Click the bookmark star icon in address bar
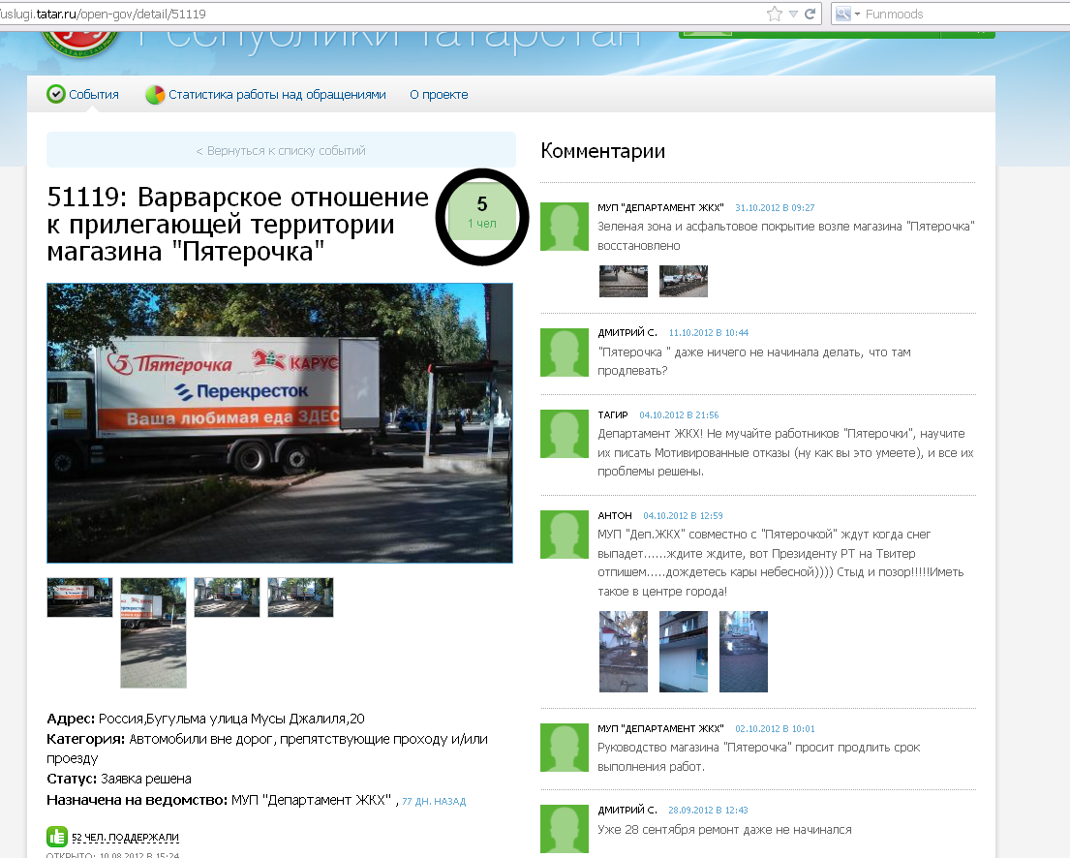The image size is (1070, 858). click(775, 14)
